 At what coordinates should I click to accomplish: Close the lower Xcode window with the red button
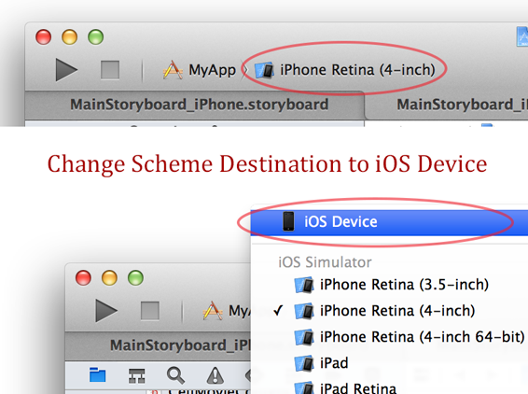(x=83, y=277)
